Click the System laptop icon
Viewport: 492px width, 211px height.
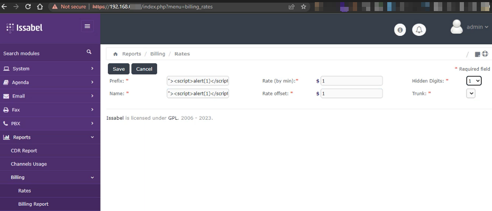[x=6, y=69]
